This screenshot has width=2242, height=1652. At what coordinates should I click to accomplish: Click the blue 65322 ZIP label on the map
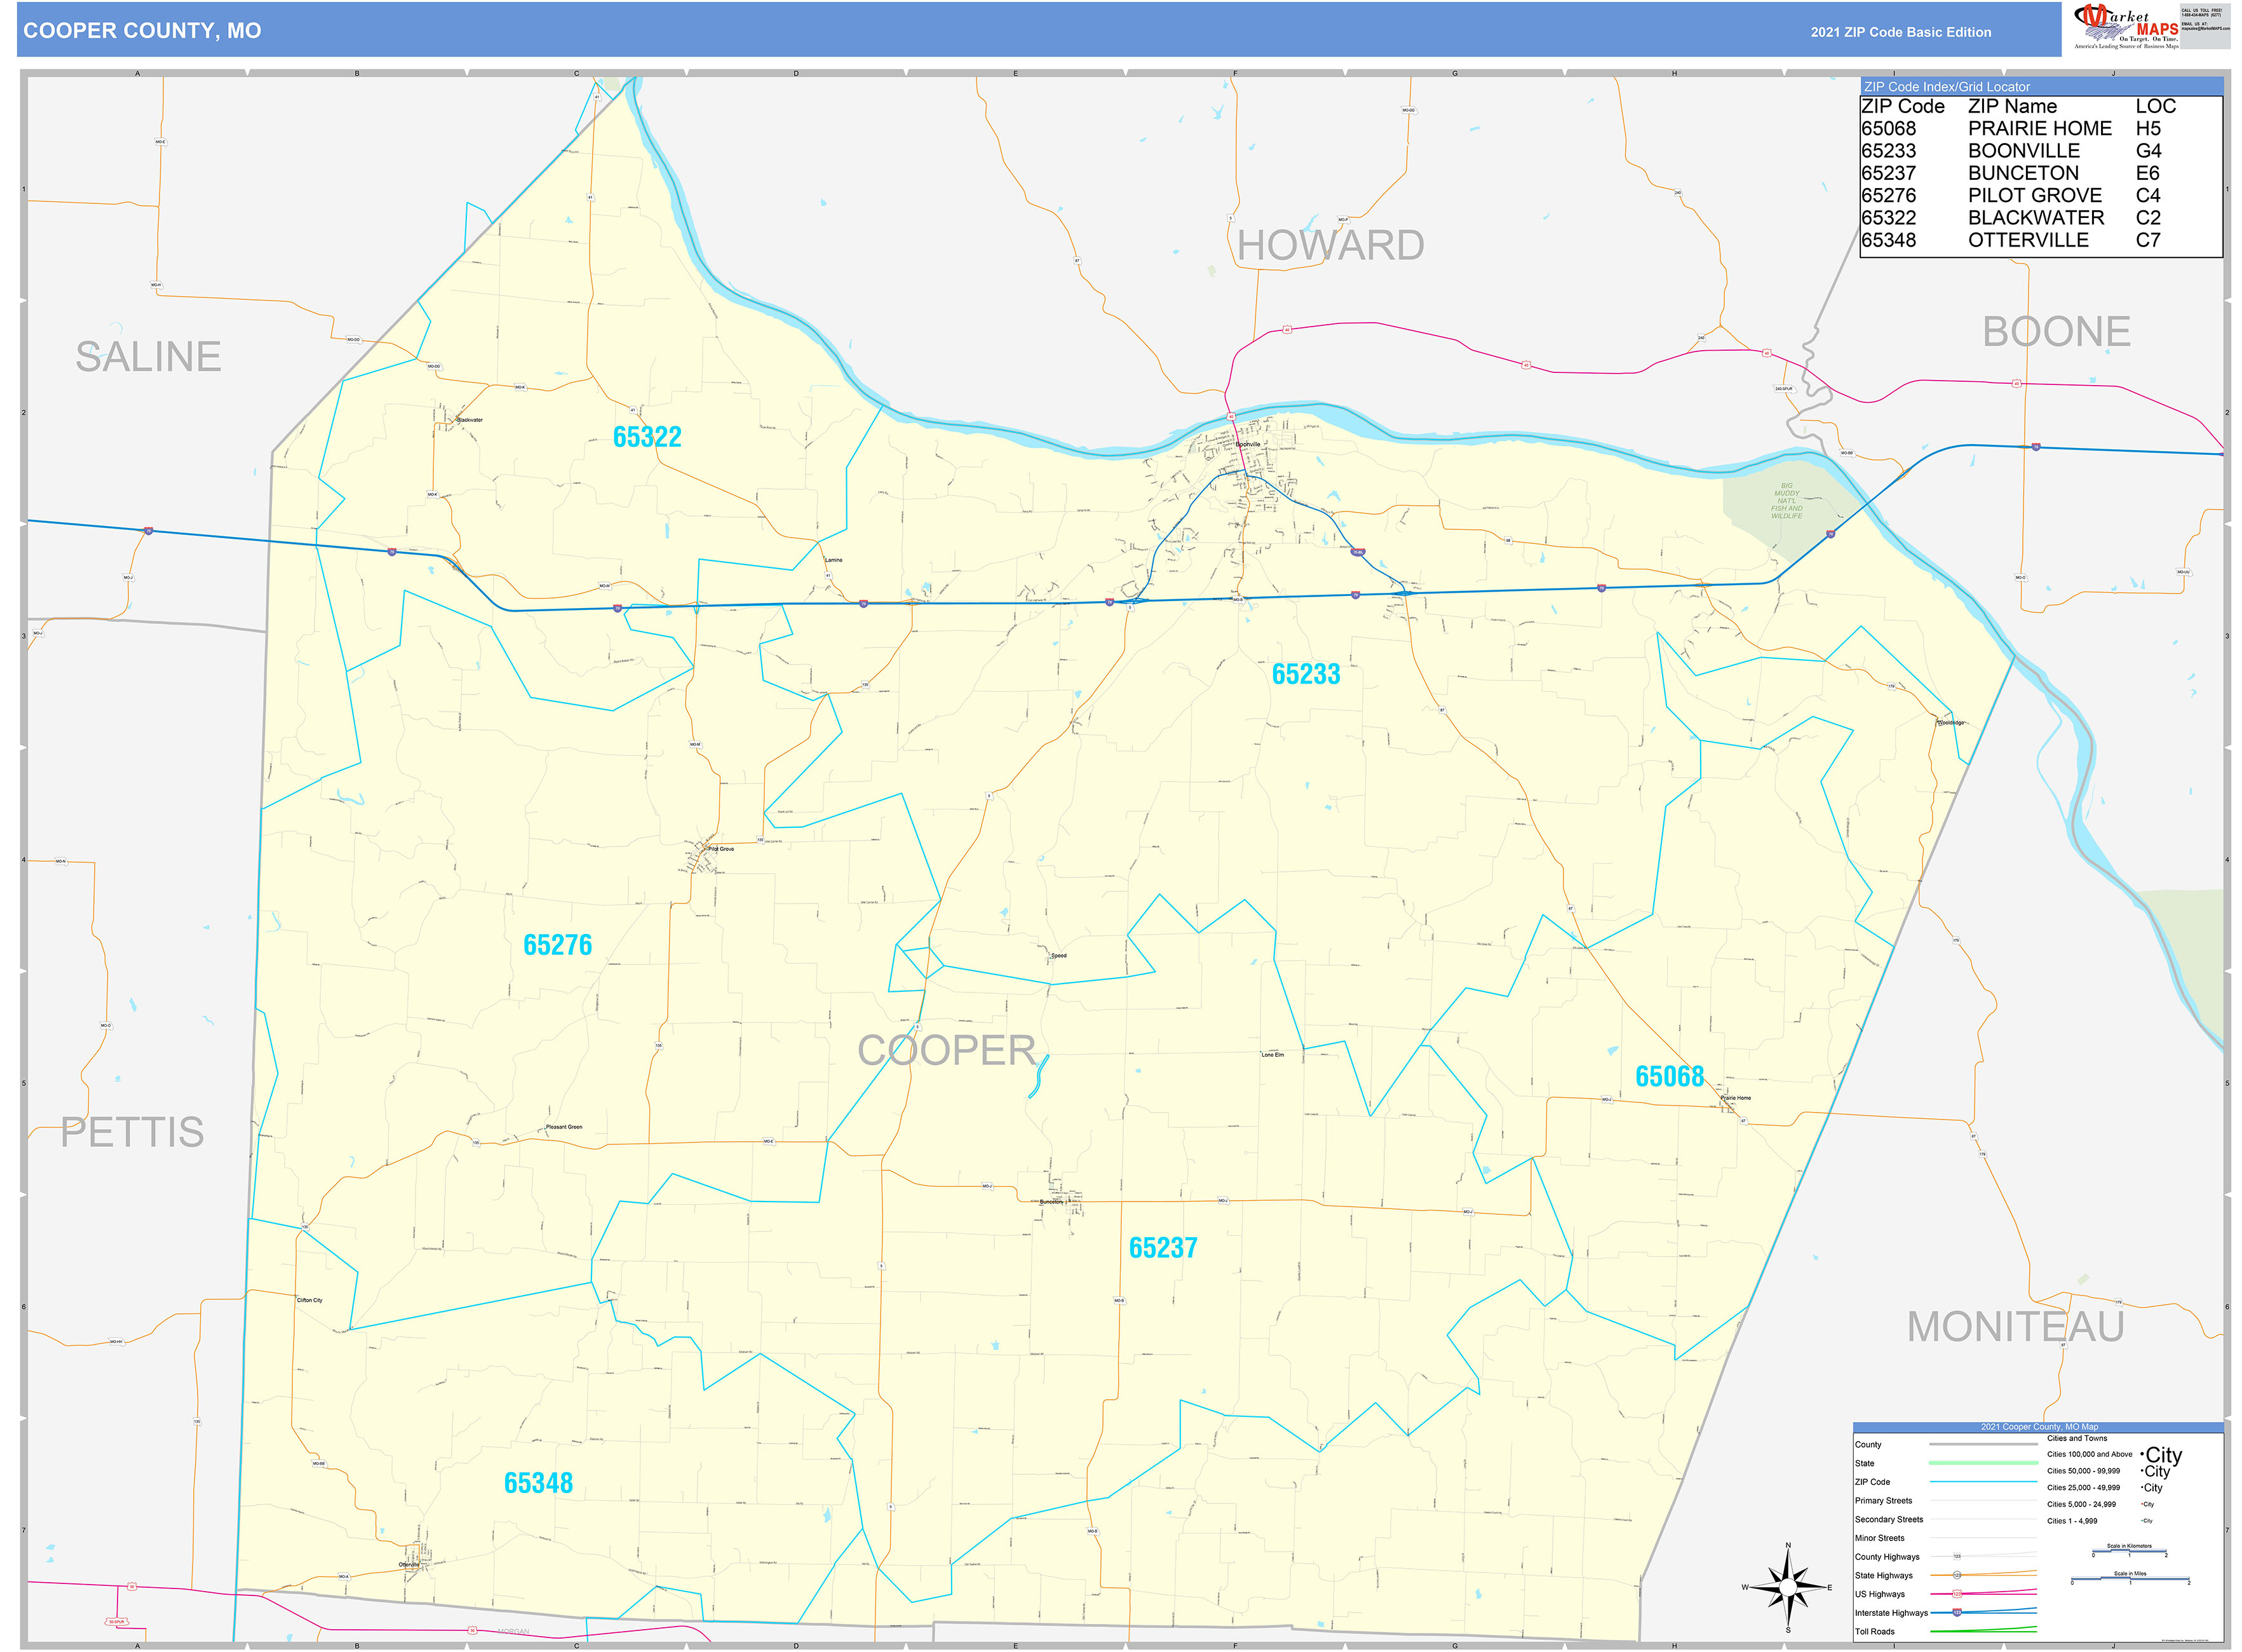pyautogui.click(x=647, y=437)
